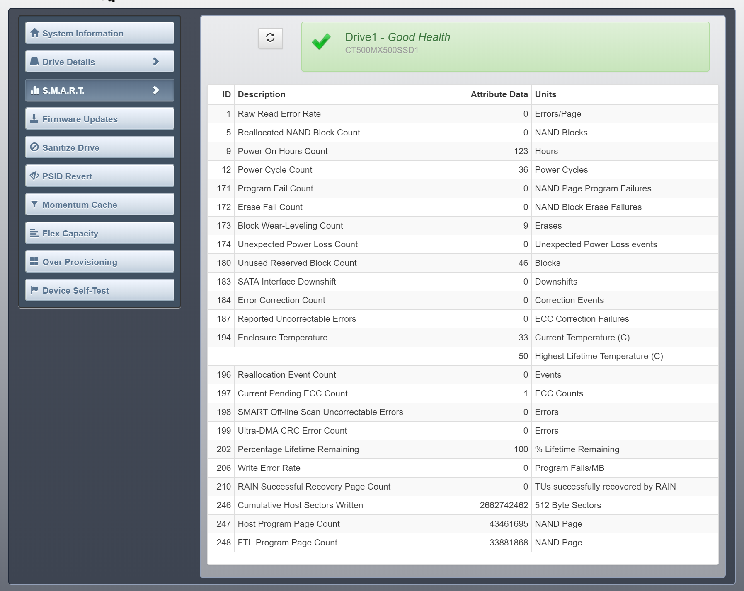Click the Drive1 - Good Health banner
The height and width of the screenshot is (591, 744).
(x=505, y=47)
